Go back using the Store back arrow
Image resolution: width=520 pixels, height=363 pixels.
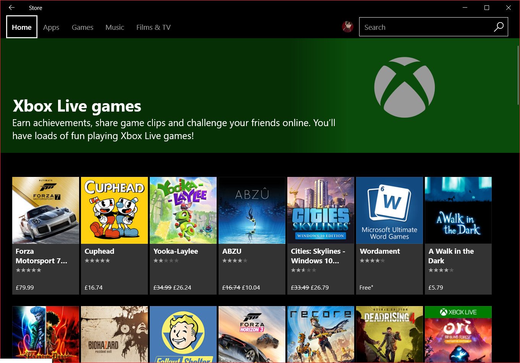click(11, 8)
